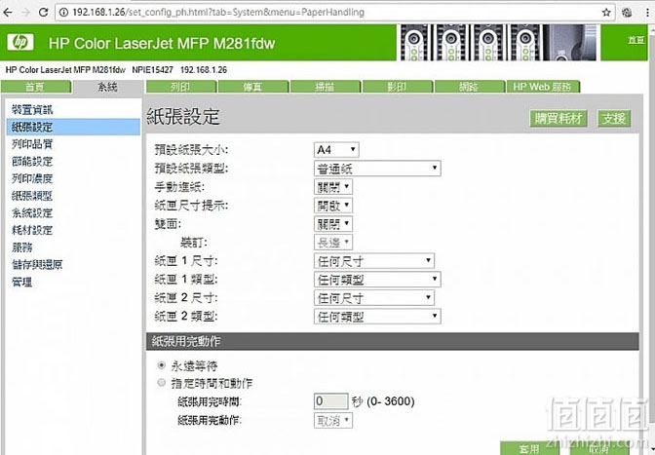Open 管理 in the sidebar

(22, 282)
